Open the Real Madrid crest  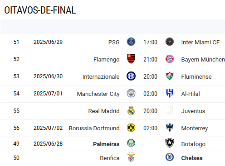(x=131, y=110)
